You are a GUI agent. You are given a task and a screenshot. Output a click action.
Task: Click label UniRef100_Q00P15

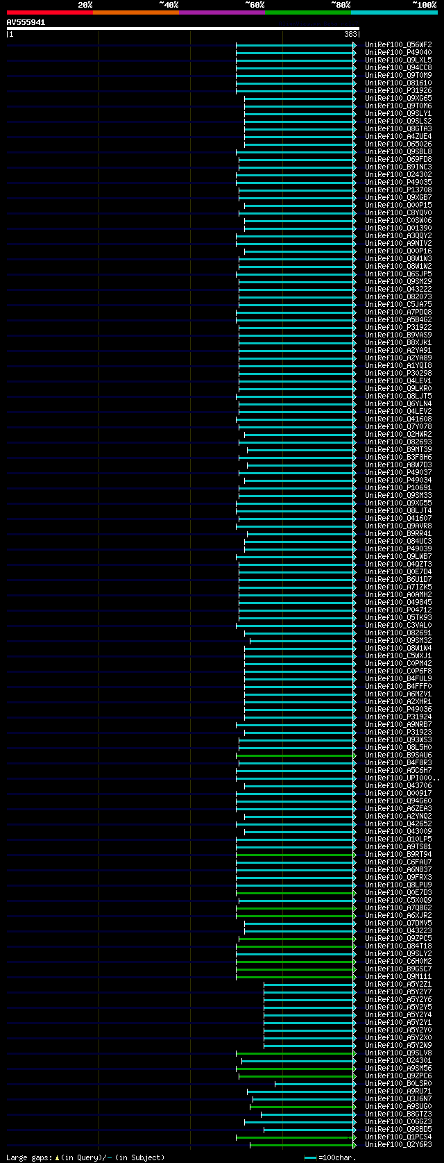[398, 205]
